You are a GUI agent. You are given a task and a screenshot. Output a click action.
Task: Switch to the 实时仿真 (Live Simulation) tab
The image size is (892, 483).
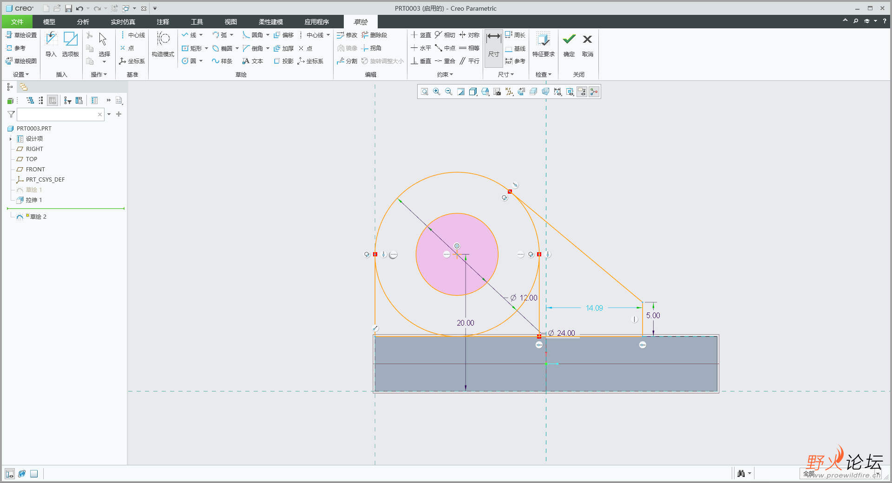tap(123, 22)
